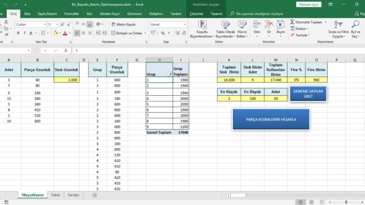Viewport: 365px width, 205px height.
Task: Toggle Bold (K) formatting
Action: pos(18,33)
